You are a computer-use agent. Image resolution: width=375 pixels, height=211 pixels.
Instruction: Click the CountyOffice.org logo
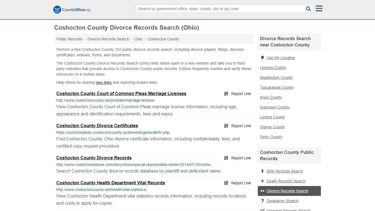tap(72, 10)
